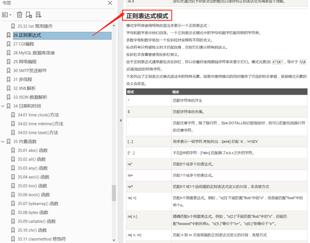Click bookmark icon beside 35.06 bool() 函数
The width and height of the screenshot is (310, 243).
13,195
